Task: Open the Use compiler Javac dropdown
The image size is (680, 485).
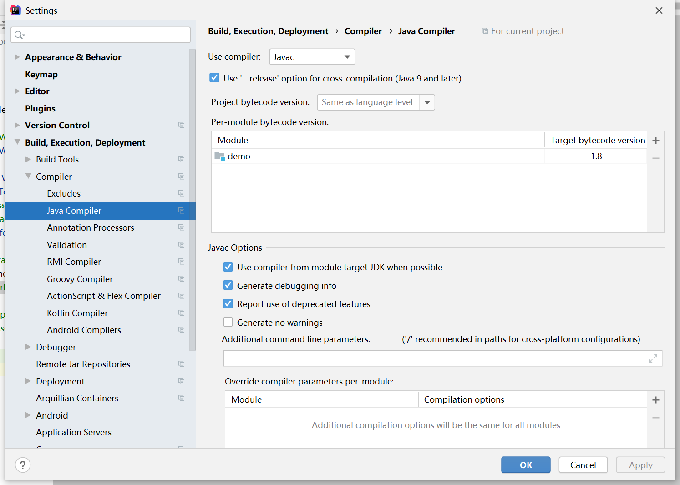Action: [x=312, y=57]
